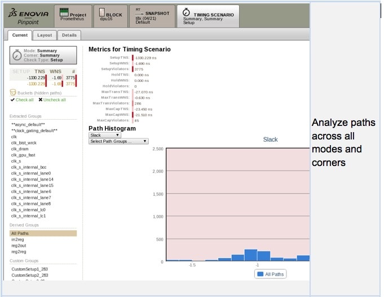
Task: Click the Buckets hidden paths icon
Action: click(12, 92)
